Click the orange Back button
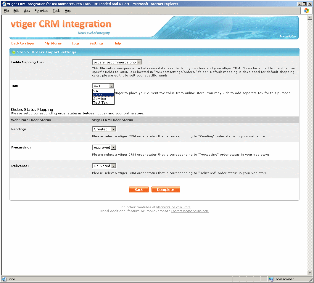The image size is (314, 283). point(139,190)
